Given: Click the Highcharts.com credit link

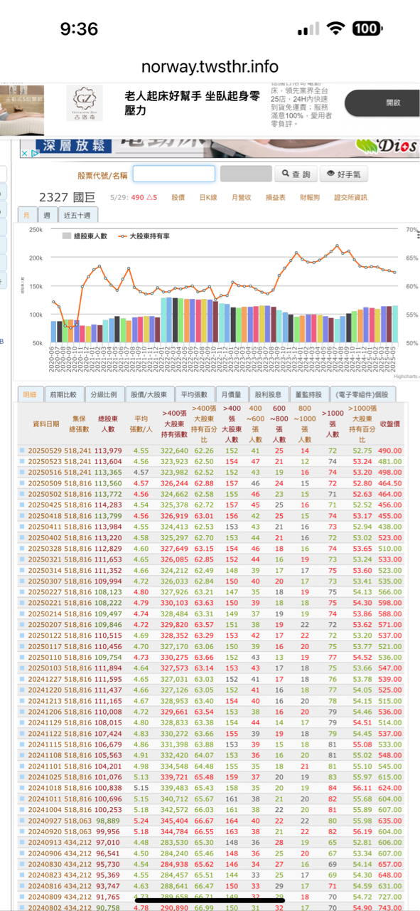Looking at the screenshot, I should [x=406, y=376].
